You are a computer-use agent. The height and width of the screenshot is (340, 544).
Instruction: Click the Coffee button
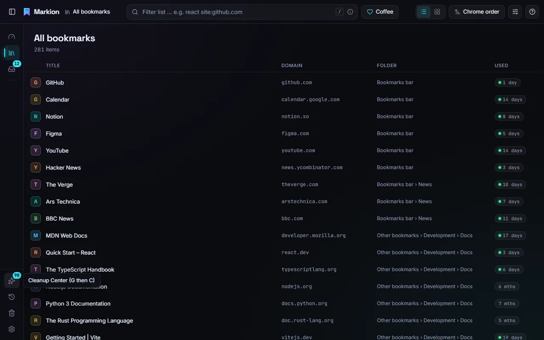tap(380, 12)
